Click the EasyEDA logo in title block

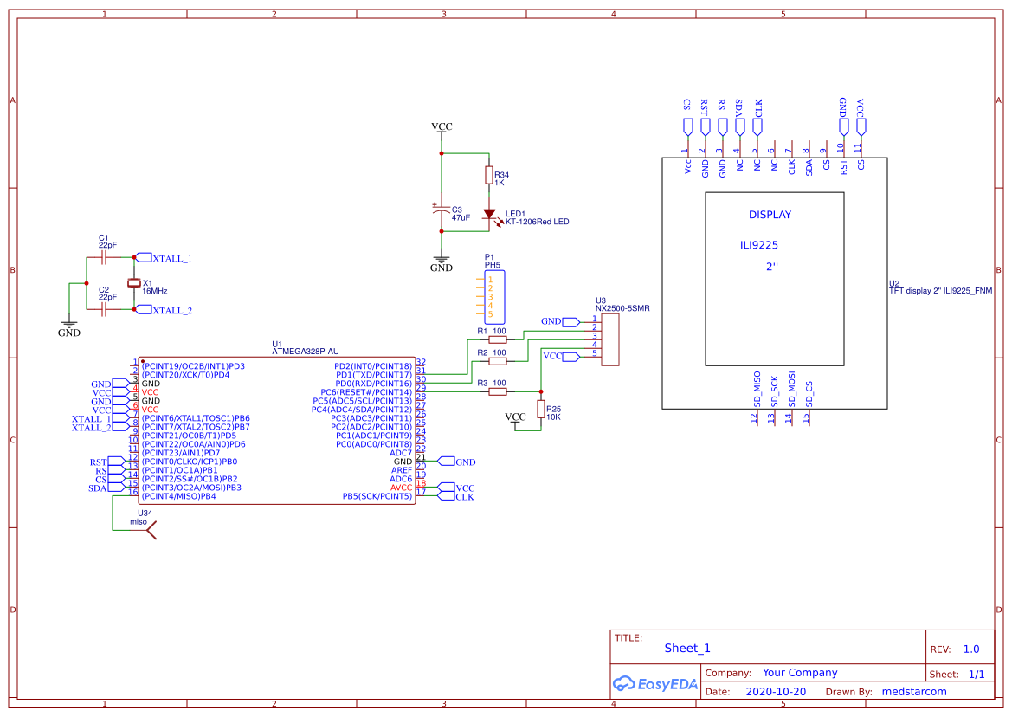point(654,683)
